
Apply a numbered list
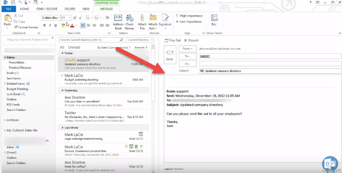tap(96, 18)
